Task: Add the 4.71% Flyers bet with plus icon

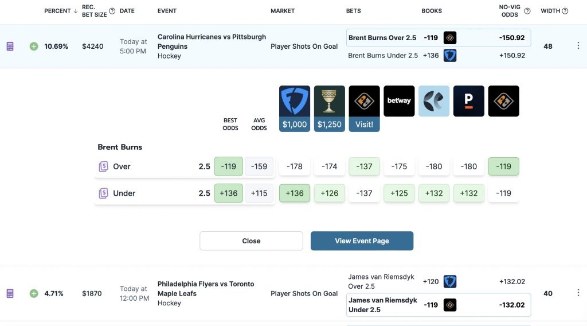Action: click(x=34, y=293)
